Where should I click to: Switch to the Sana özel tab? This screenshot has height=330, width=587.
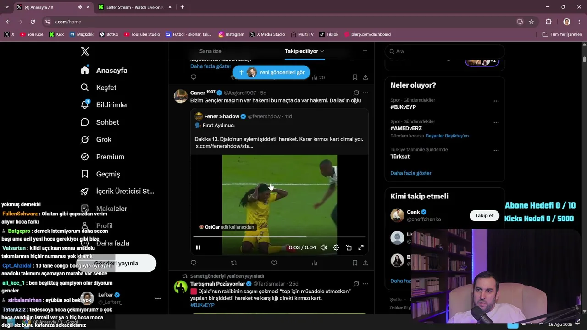point(211,51)
